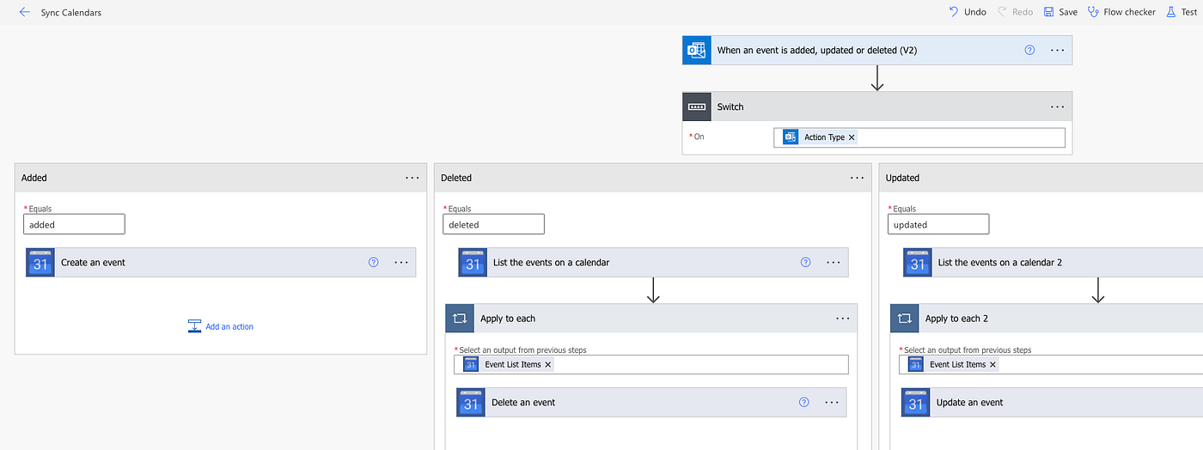Click the Switch control icon
1203x450 pixels.
(697, 106)
